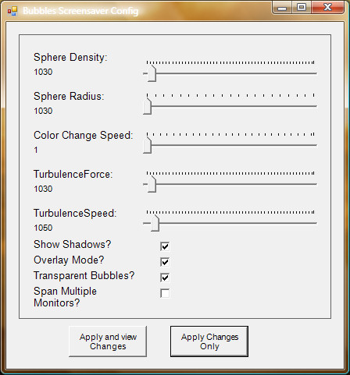
Task: Click the middle of the Sphere Radius track
Action: point(230,106)
